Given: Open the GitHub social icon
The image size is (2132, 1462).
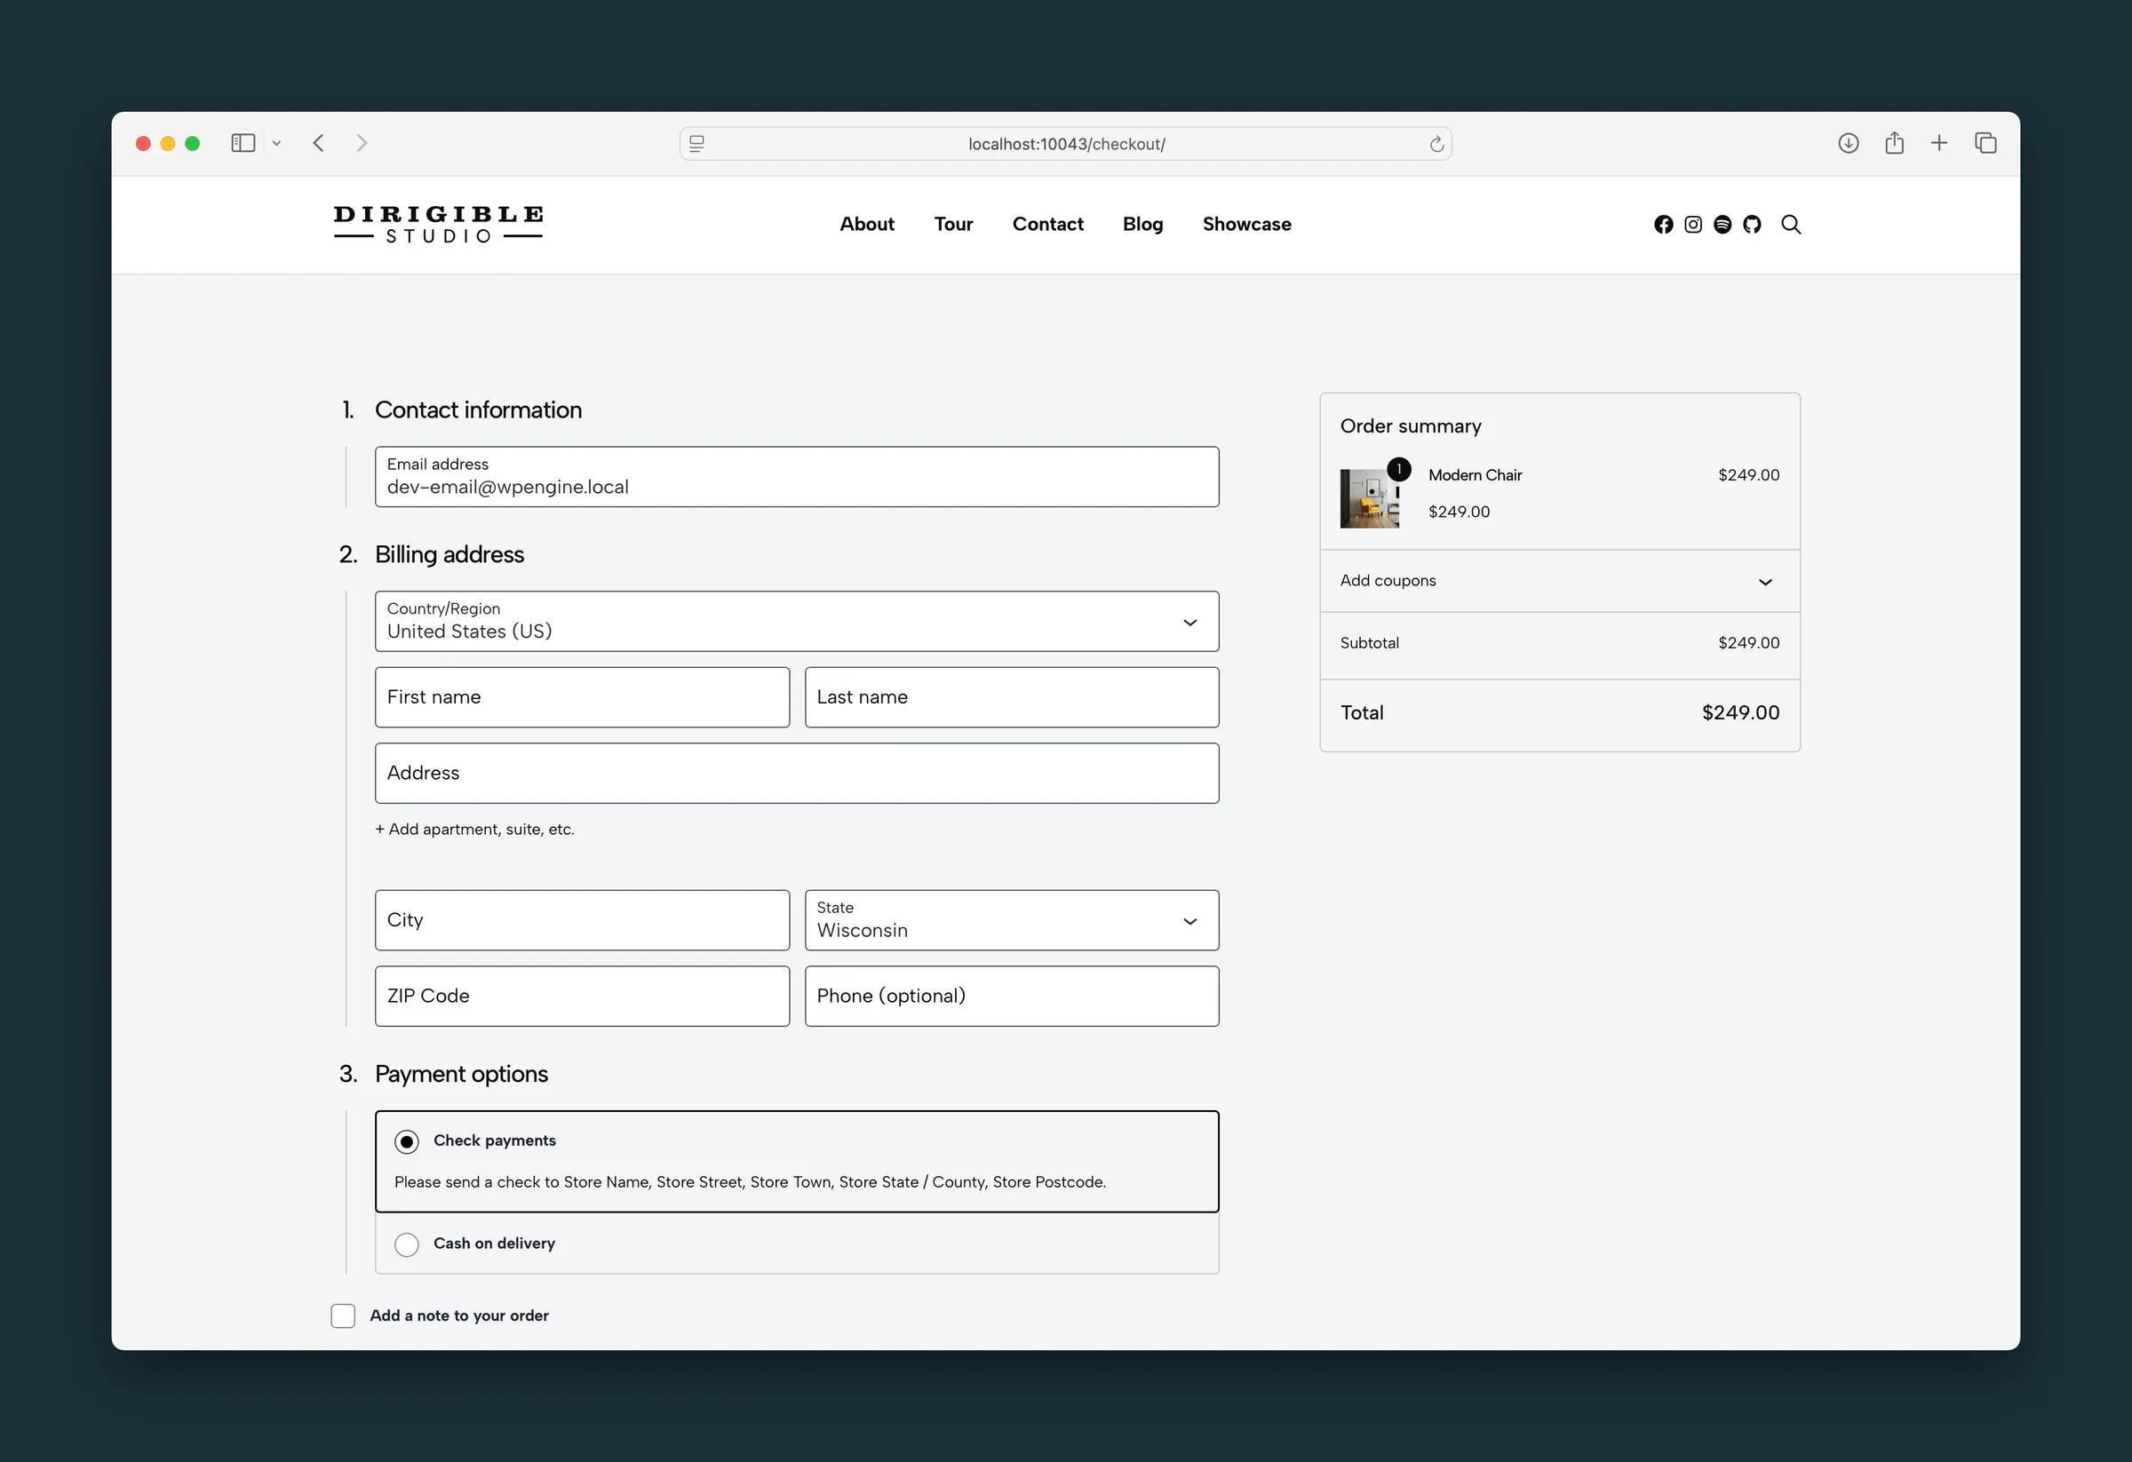Looking at the screenshot, I should 1752,225.
